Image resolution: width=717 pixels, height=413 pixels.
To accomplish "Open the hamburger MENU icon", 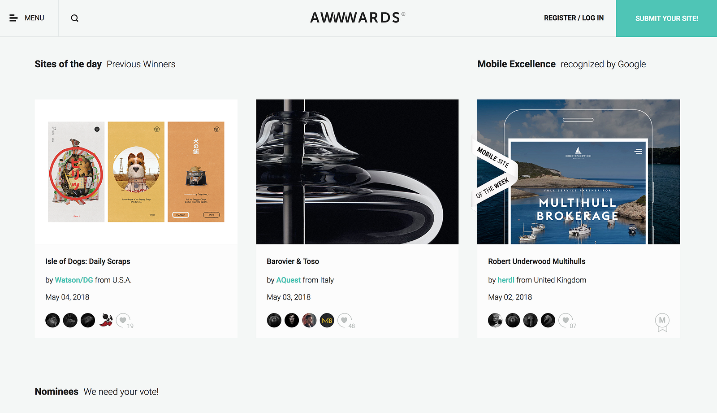I will (x=13, y=18).
